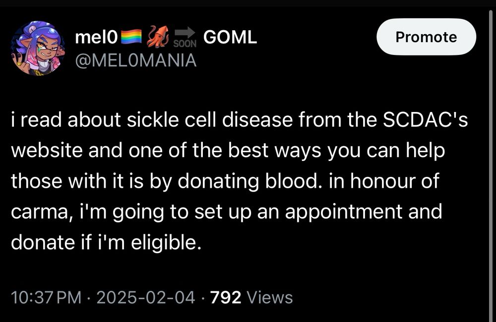
Task: Click the 2025-02-04 post date
Action: (x=145, y=298)
